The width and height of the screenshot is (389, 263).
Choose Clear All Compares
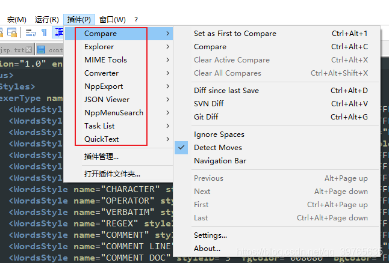[x=277, y=73]
